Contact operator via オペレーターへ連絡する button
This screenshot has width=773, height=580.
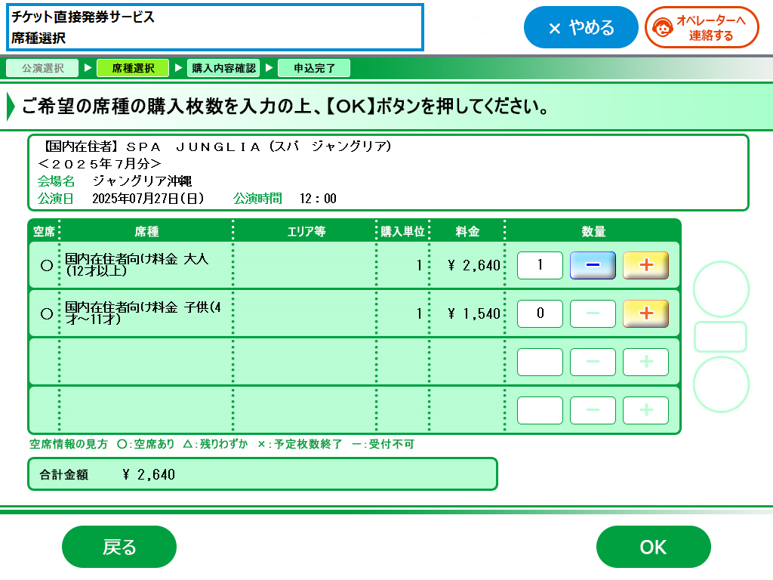[701, 28]
